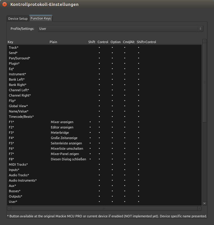Click the 'Seitenleiste anzeigen' action for F5
The image size is (214, 225).
(66, 143)
